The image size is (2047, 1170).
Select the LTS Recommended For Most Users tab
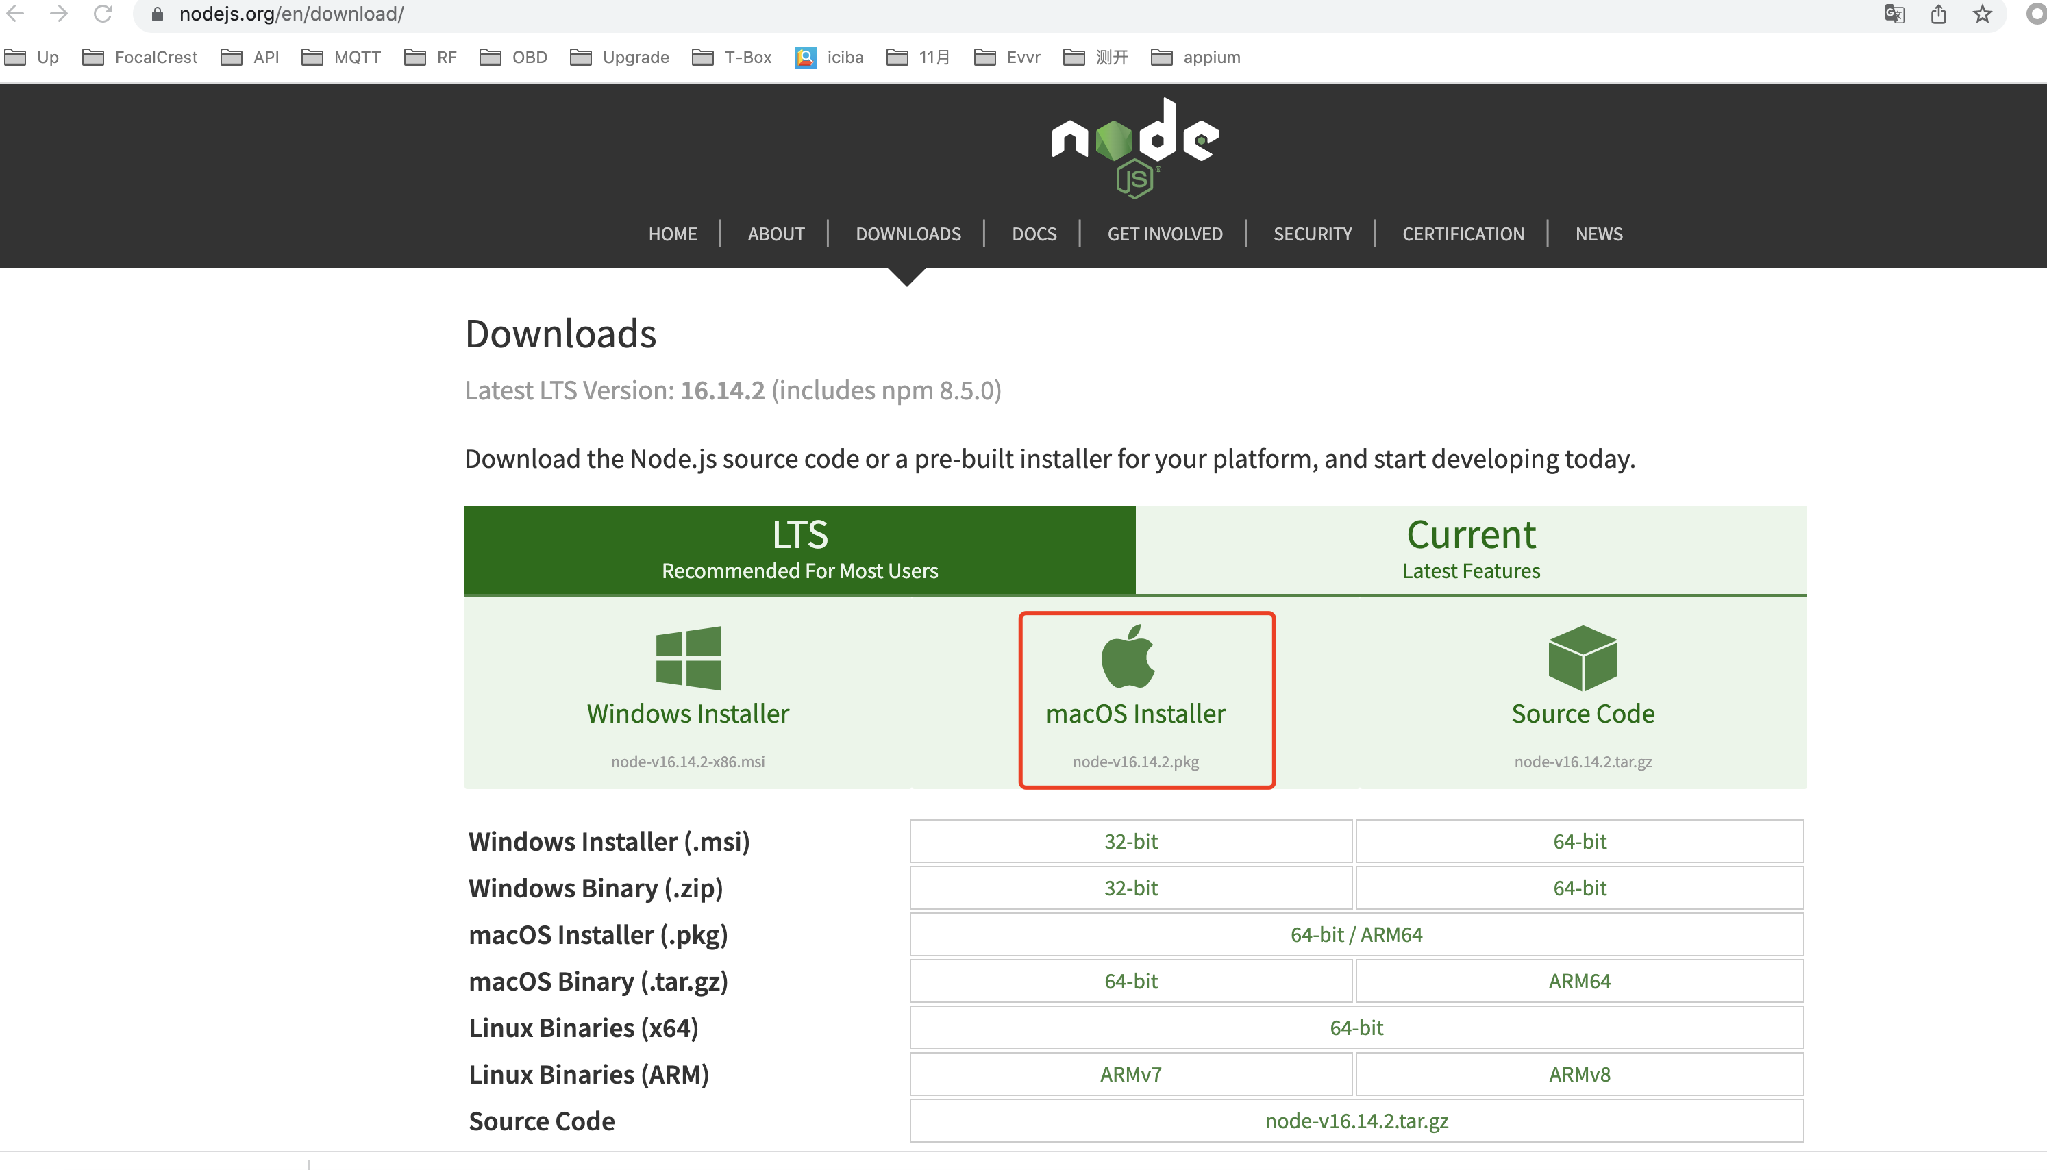click(799, 551)
